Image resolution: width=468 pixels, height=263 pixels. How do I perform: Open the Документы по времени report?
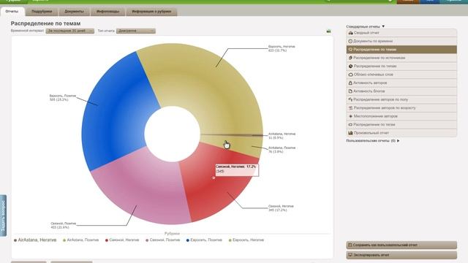pos(401,41)
